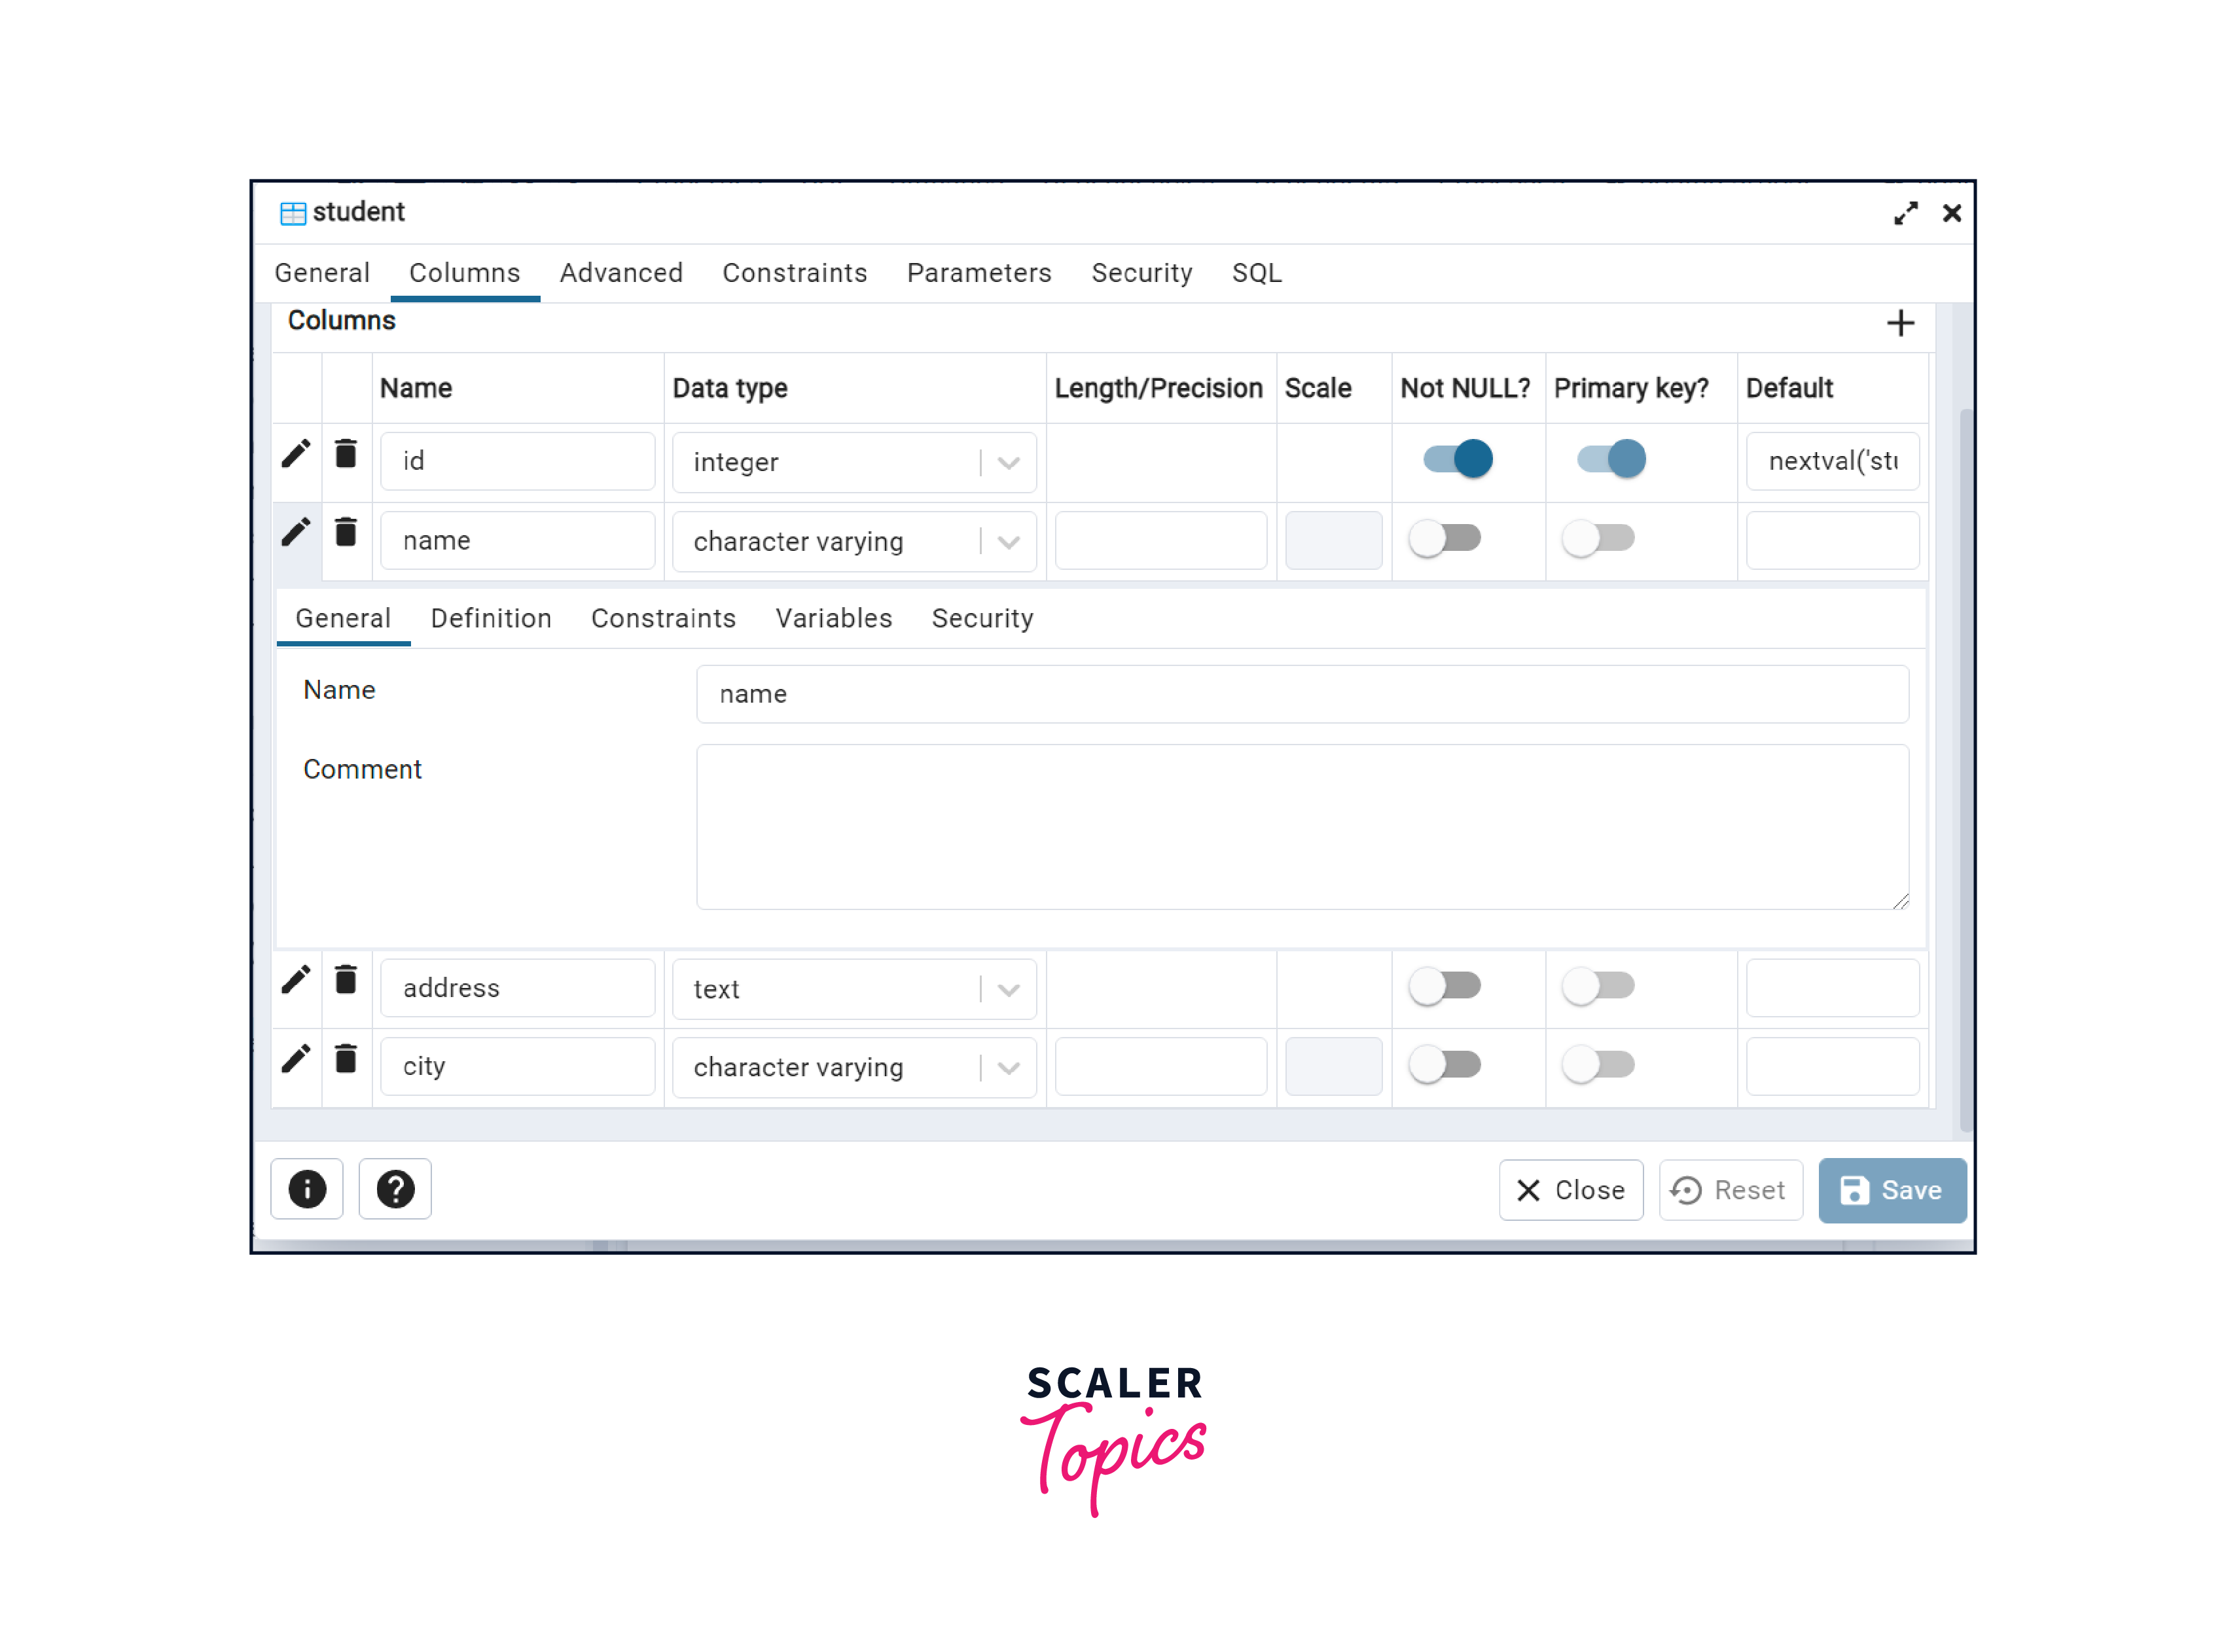Open the city data type dropdown
The height and width of the screenshot is (1652, 2226).
click(1009, 1068)
